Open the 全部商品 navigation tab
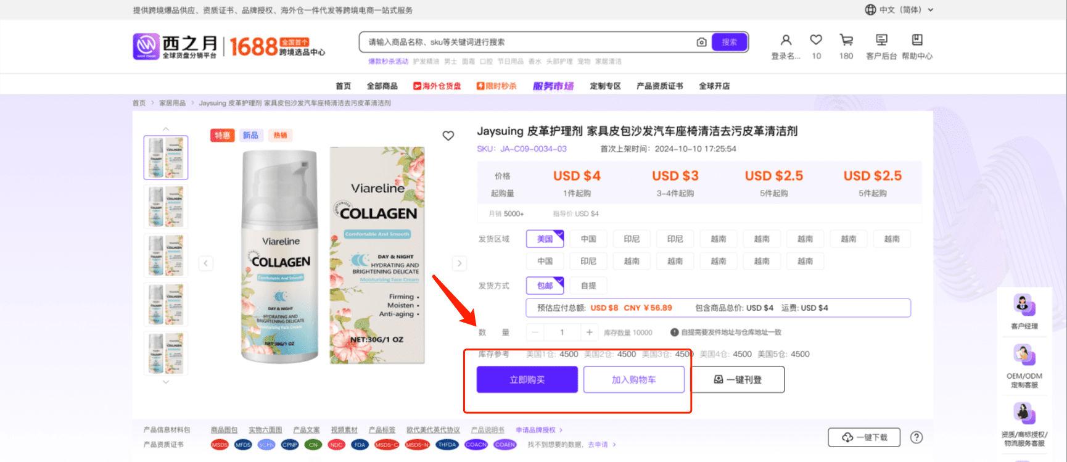The image size is (1067, 462). 382,86
